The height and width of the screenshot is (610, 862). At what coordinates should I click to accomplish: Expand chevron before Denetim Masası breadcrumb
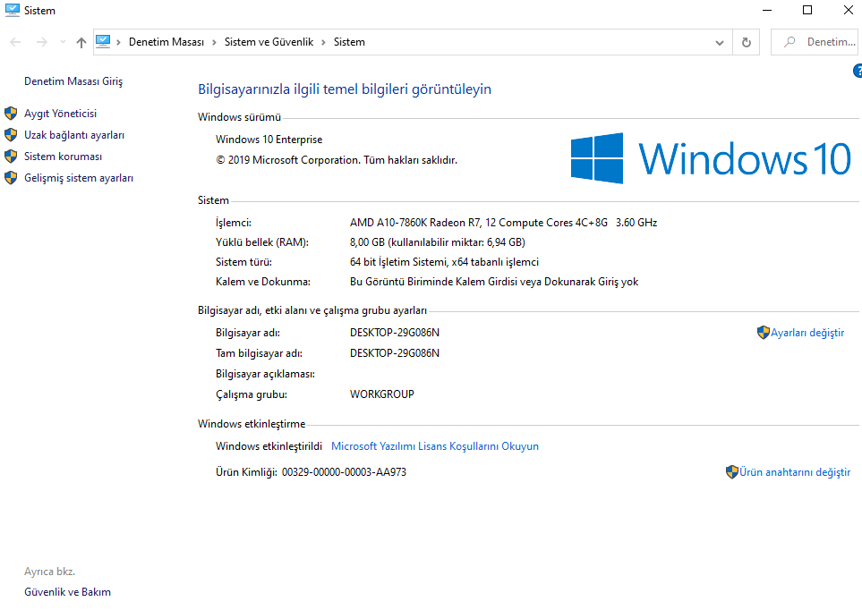[x=118, y=42]
